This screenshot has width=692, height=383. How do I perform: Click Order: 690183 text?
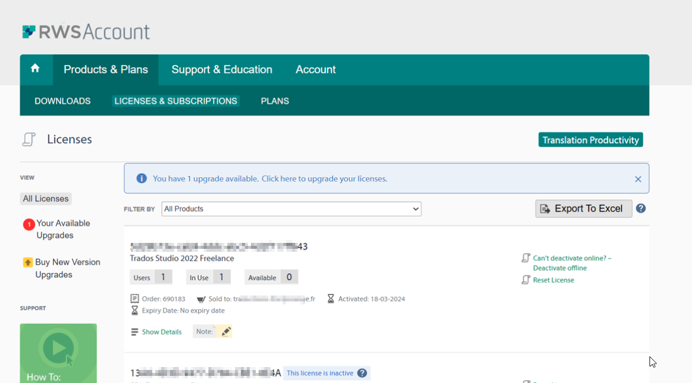[164, 299]
